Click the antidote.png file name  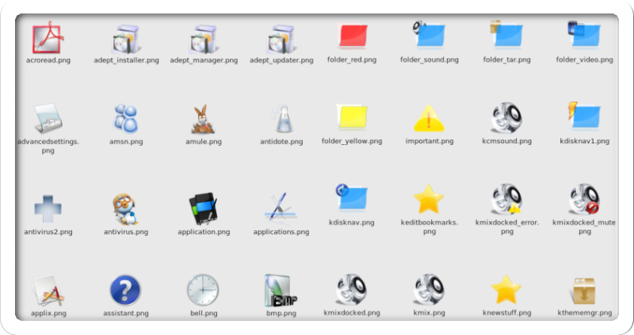(x=281, y=142)
